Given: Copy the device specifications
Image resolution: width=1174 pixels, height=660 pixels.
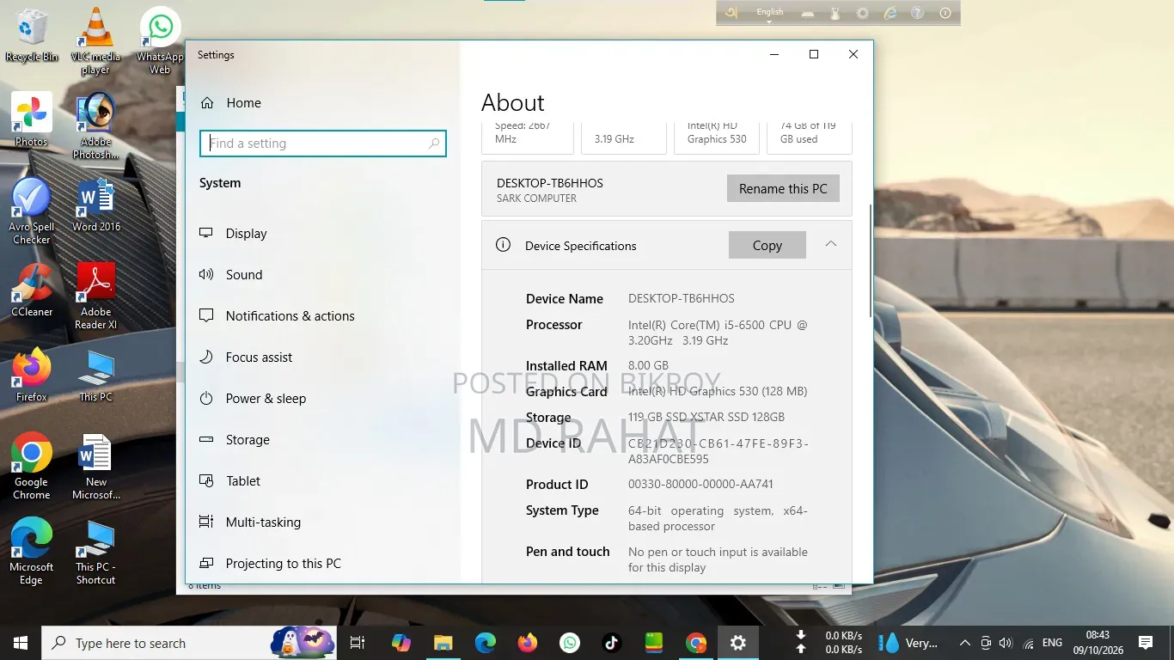Looking at the screenshot, I should point(767,245).
